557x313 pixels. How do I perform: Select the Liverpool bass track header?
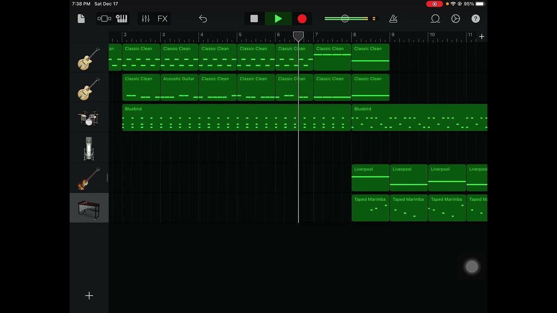point(89,178)
